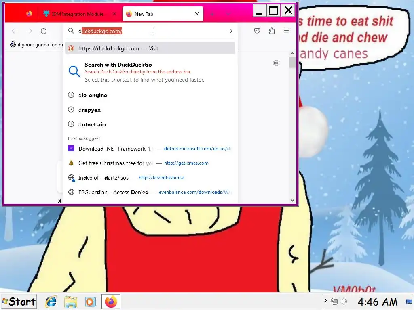Viewport: 414px width, 310px height.
Task: Click into the duckduckgo.com address field
Action: (150, 31)
